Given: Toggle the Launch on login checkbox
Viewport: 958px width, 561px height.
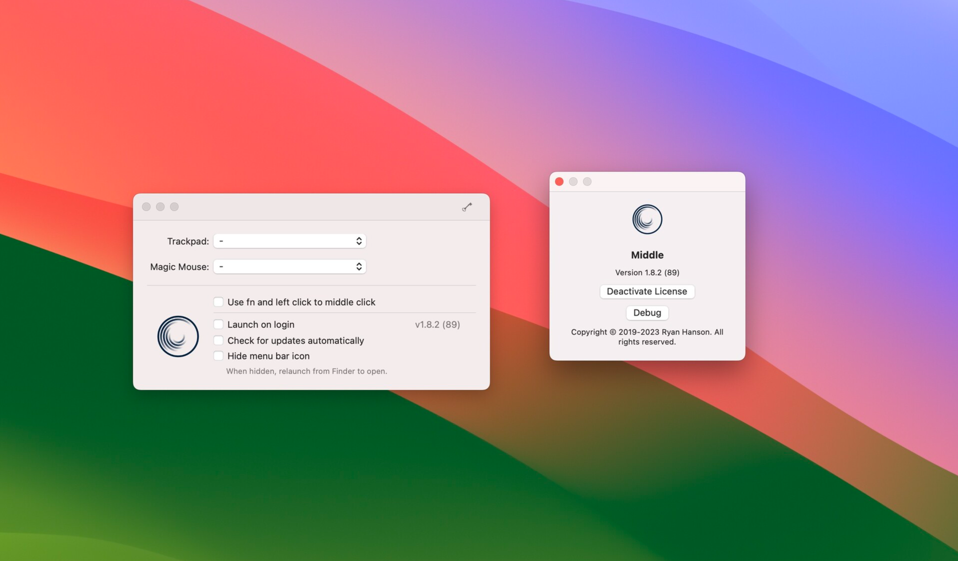Looking at the screenshot, I should [x=218, y=324].
